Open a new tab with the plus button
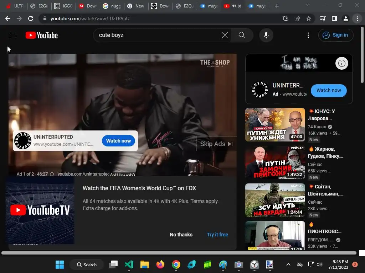The height and width of the screenshot is (273, 365). point(277,6)
